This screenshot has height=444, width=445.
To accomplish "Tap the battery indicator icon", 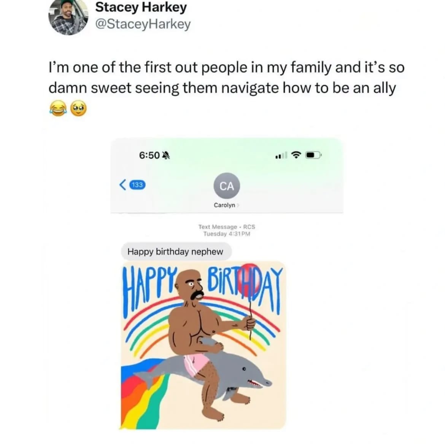I will pyautogui.click(x=313, y=155).
